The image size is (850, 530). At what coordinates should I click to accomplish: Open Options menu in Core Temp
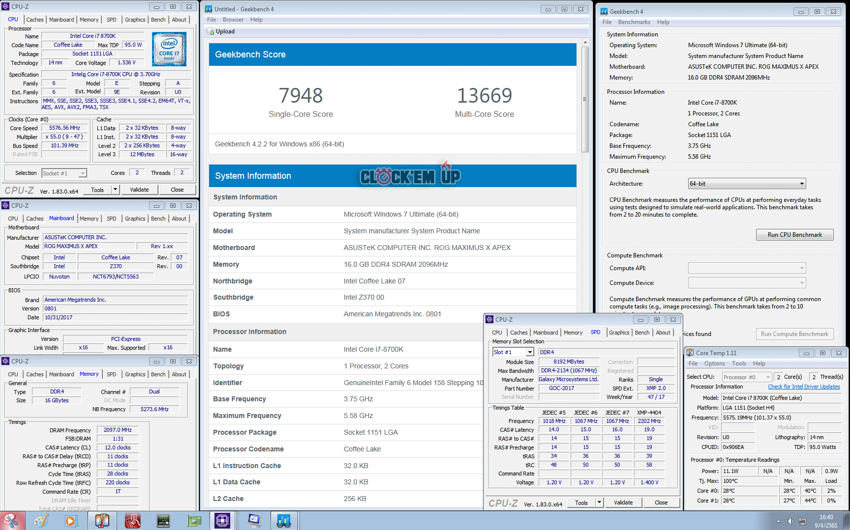pyautogui.click(x=714, y=363)
